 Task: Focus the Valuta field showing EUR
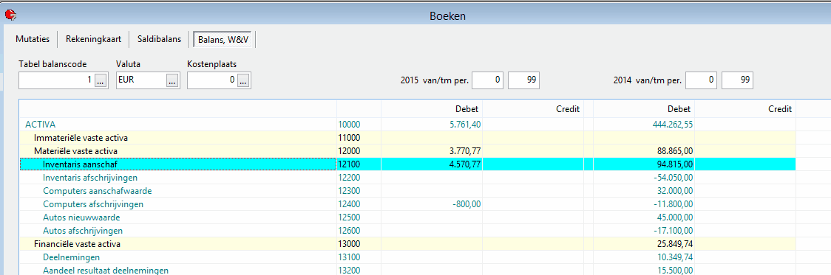(140, 80)
